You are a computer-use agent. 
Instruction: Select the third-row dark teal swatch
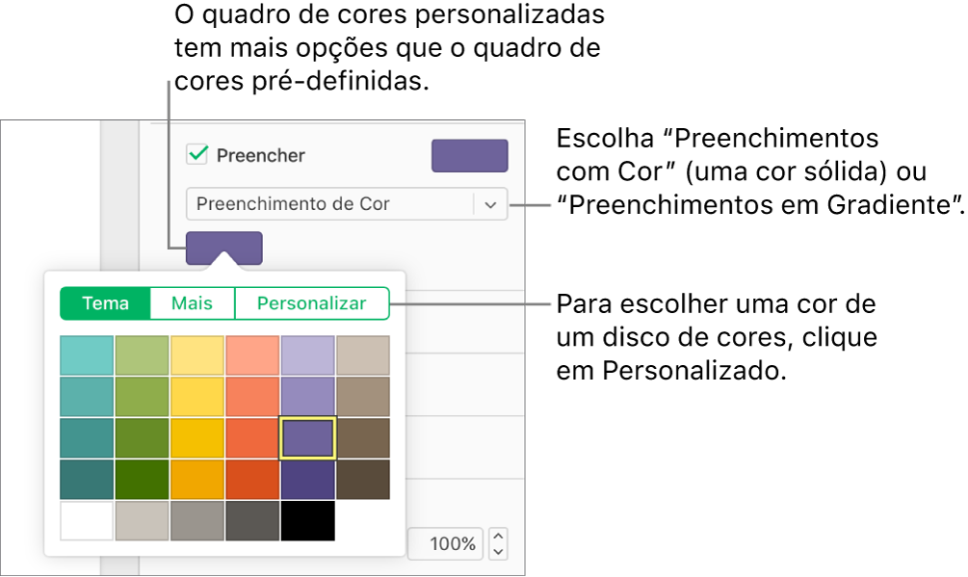tap(87, 437)
